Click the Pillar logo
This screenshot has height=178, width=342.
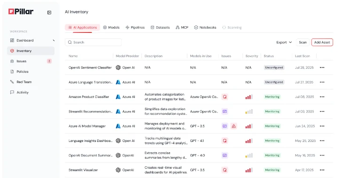pyautogui.click(x=21, y=12)
